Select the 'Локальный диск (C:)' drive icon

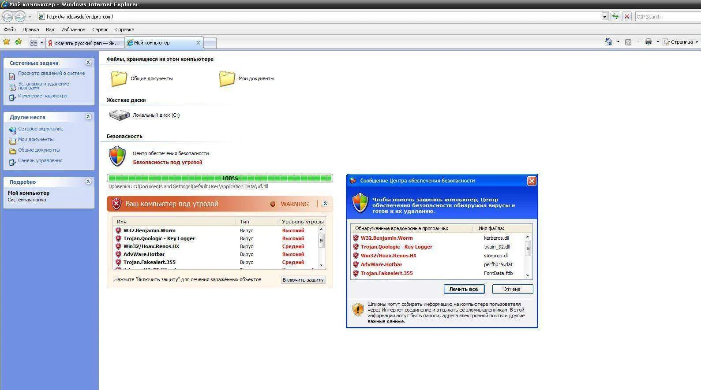pos(119,115)
